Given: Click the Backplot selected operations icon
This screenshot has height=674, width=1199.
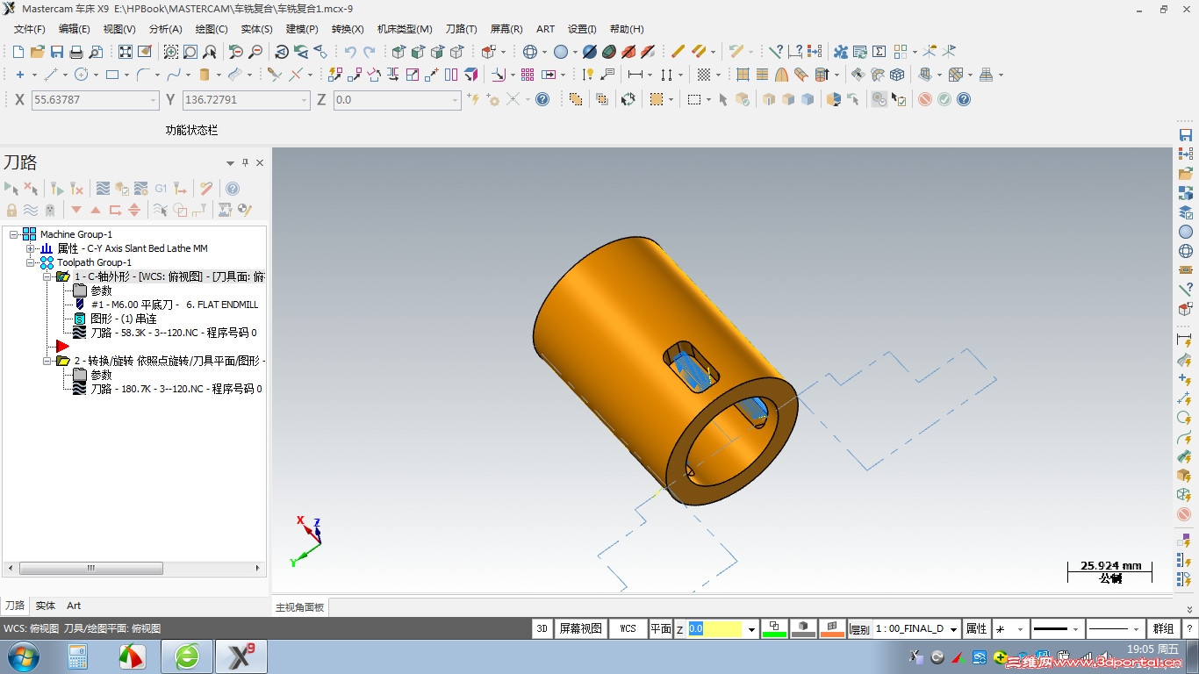Looking at the screenshot, I should pyautogui.click(x=103, y=188).
